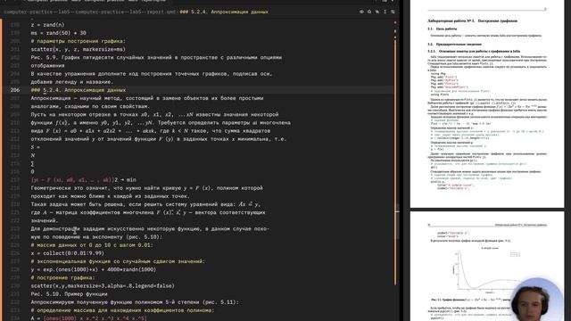This screenshot has width=571, height=321.
Task: Click line 'scatter(x,y,markersize=3,alpha=.8,legend=false)'
Action: pos(103,285)
